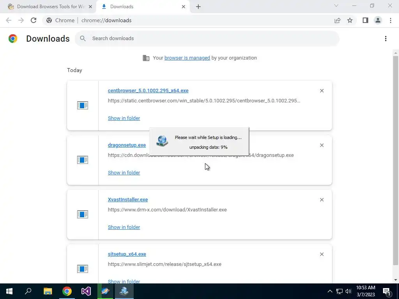This screenshot has height=299, width=399.
Task: Click Chrome icon in the taskbar
Action: [67, 291]
